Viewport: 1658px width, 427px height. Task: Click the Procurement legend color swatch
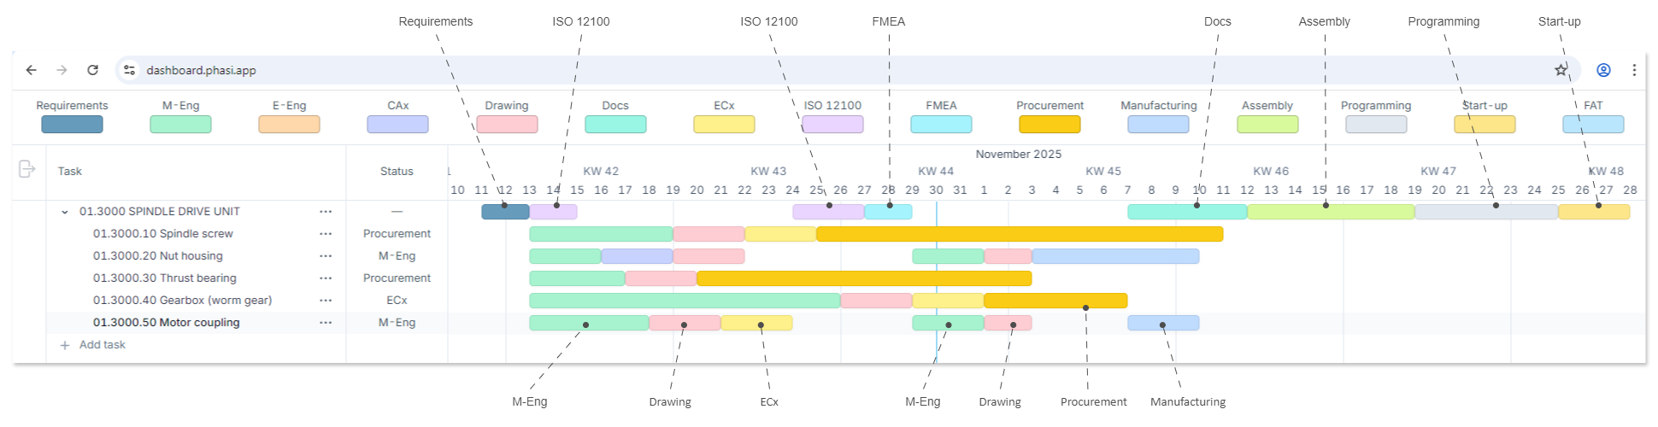coord(1049,125)
